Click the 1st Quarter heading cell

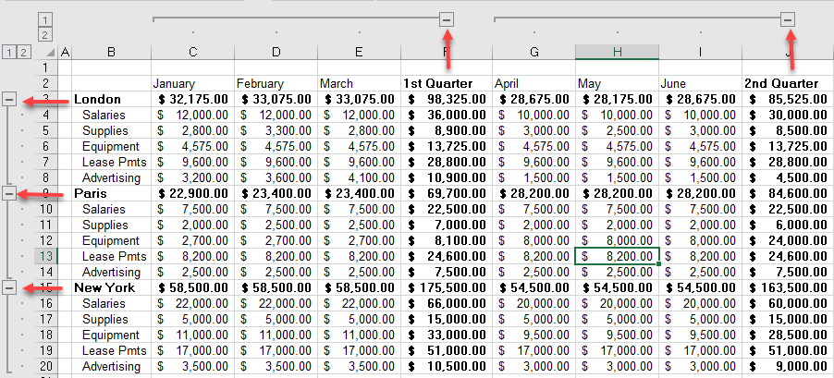[x=447, y=83]
